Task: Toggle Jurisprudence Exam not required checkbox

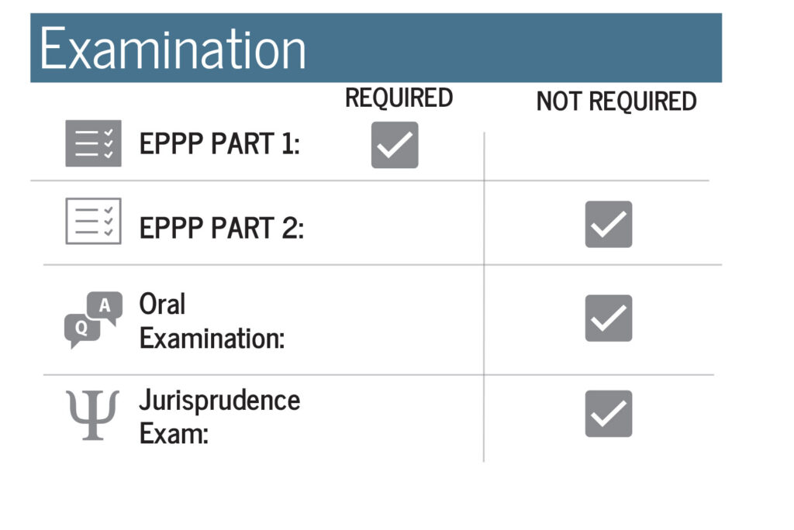Action: click(x=608, y=414)
